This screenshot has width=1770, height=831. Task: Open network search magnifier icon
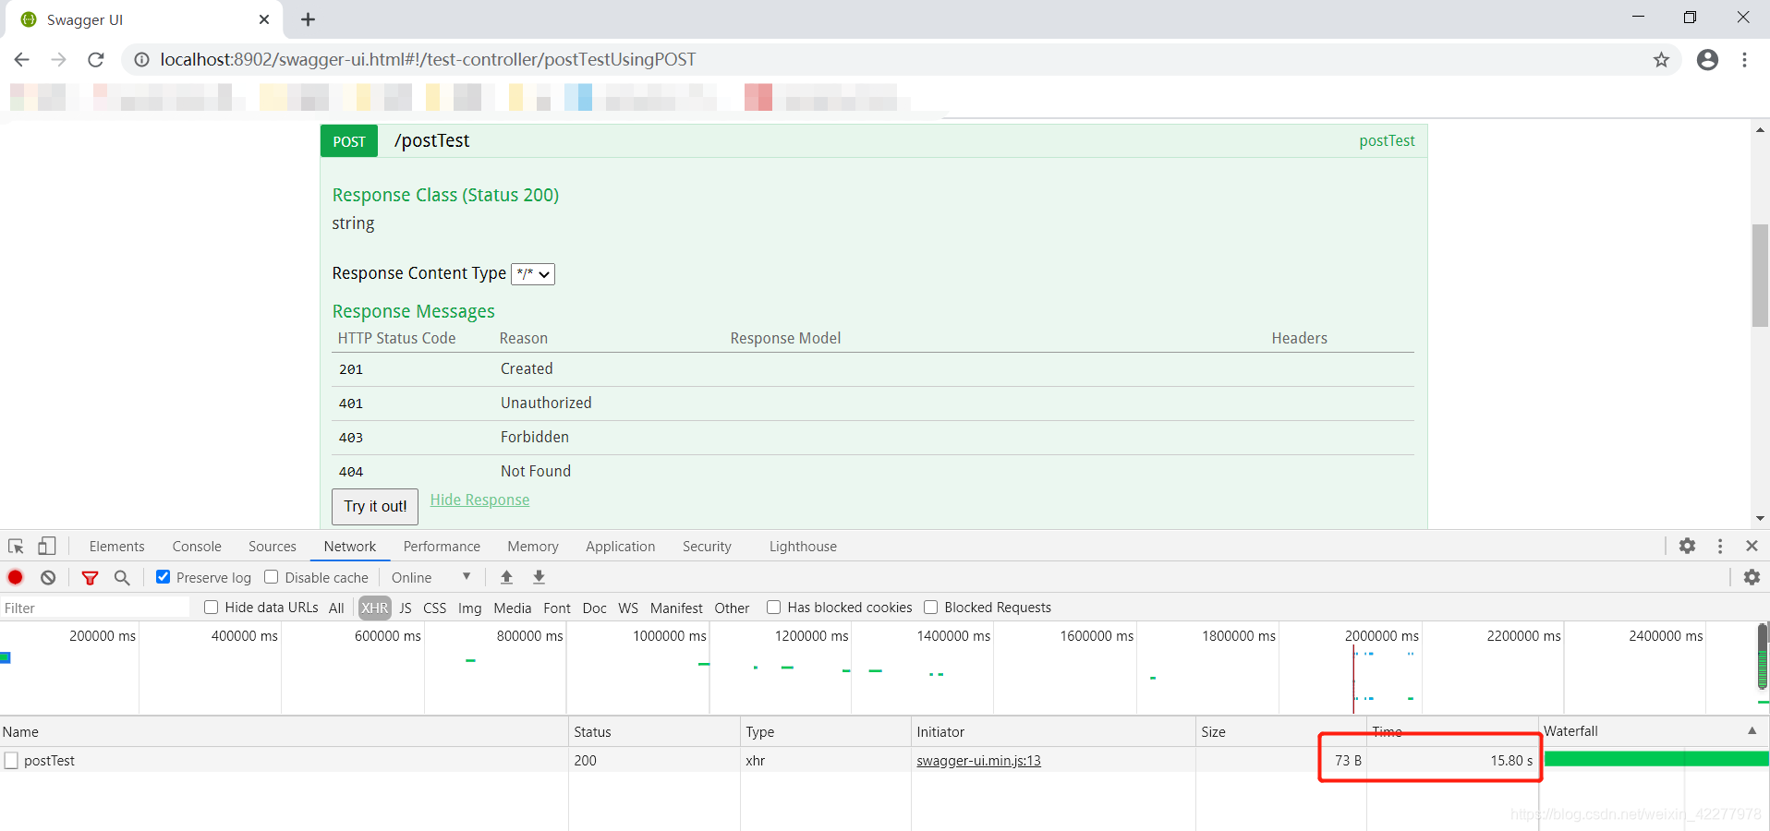[122, 577]
